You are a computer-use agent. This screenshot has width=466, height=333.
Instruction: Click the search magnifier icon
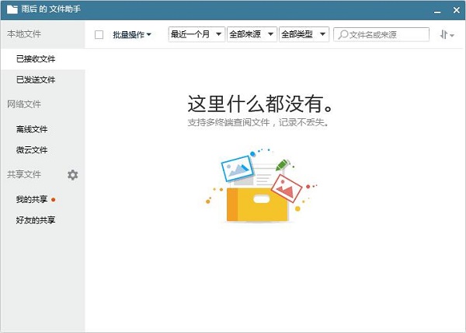coord(343,35)
